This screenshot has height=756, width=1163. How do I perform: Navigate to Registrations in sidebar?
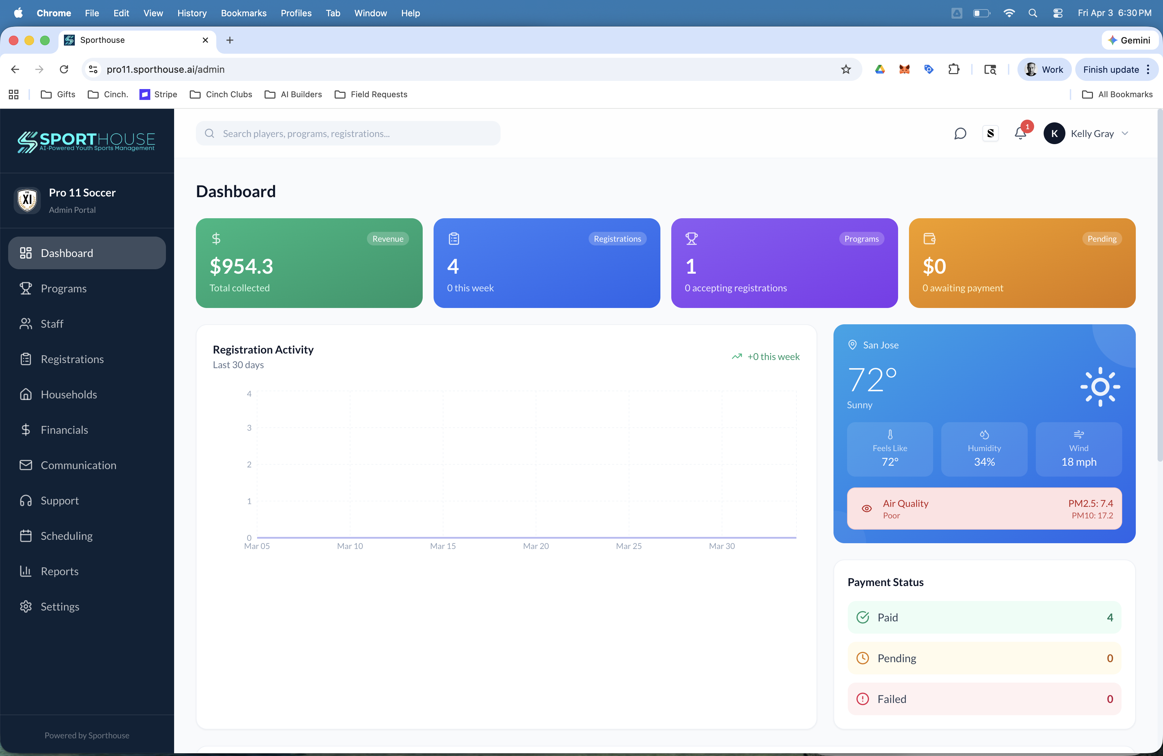tap(87, 359)
